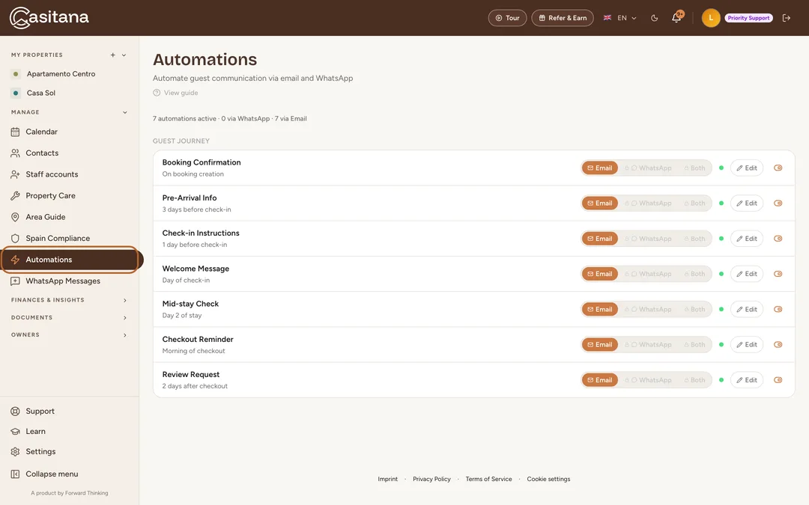Open the user avatar L

pyautogui.click(x=710, y=18)
